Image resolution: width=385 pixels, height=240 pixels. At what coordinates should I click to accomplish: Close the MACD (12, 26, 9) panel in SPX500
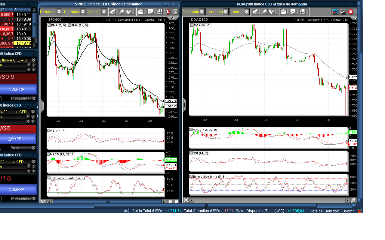[48, 154]
